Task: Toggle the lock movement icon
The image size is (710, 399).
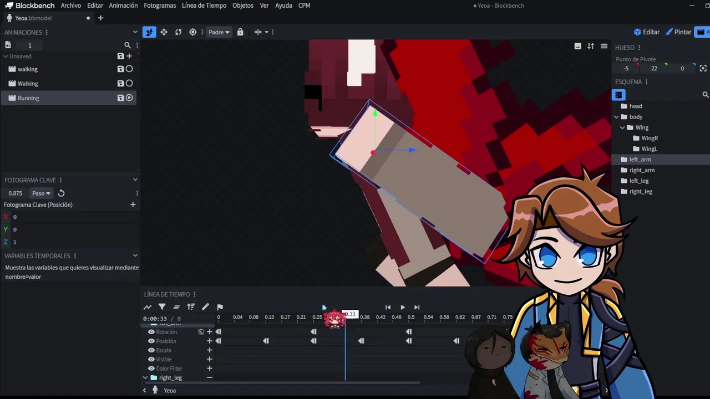Action: [x=240, y=32]
